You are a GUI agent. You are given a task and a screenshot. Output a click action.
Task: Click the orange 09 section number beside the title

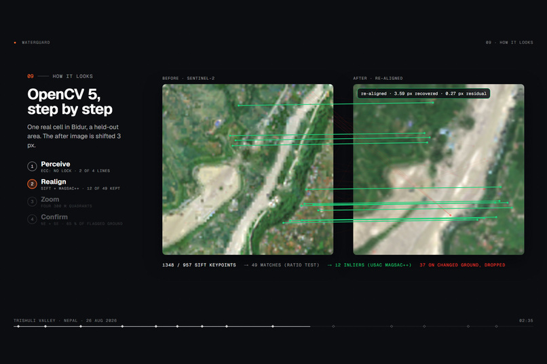(x=31, y=77)
